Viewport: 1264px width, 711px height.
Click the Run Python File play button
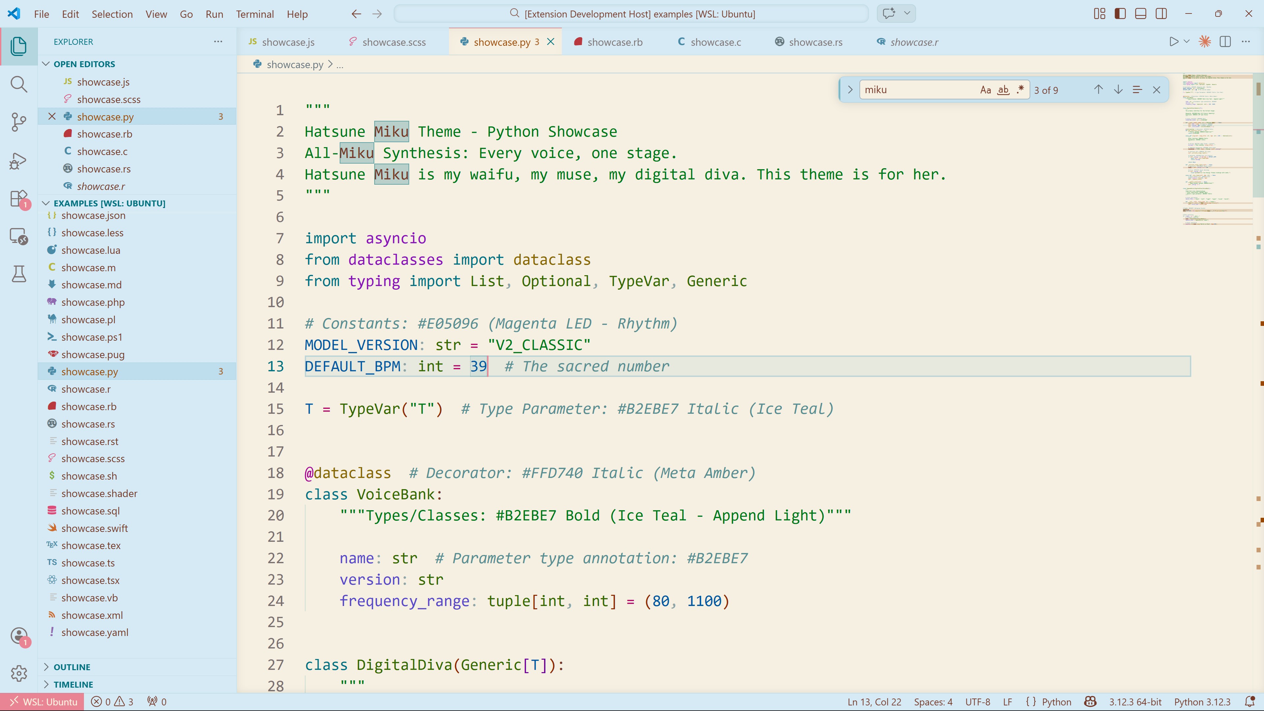(1173, 42)
